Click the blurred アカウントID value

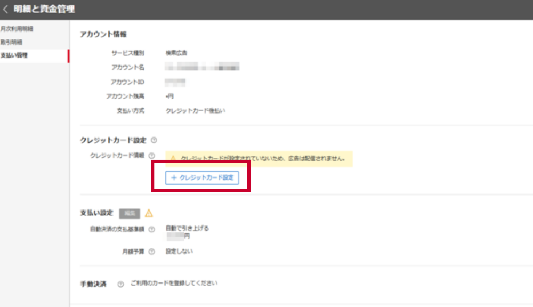click(x=175, y=82)
